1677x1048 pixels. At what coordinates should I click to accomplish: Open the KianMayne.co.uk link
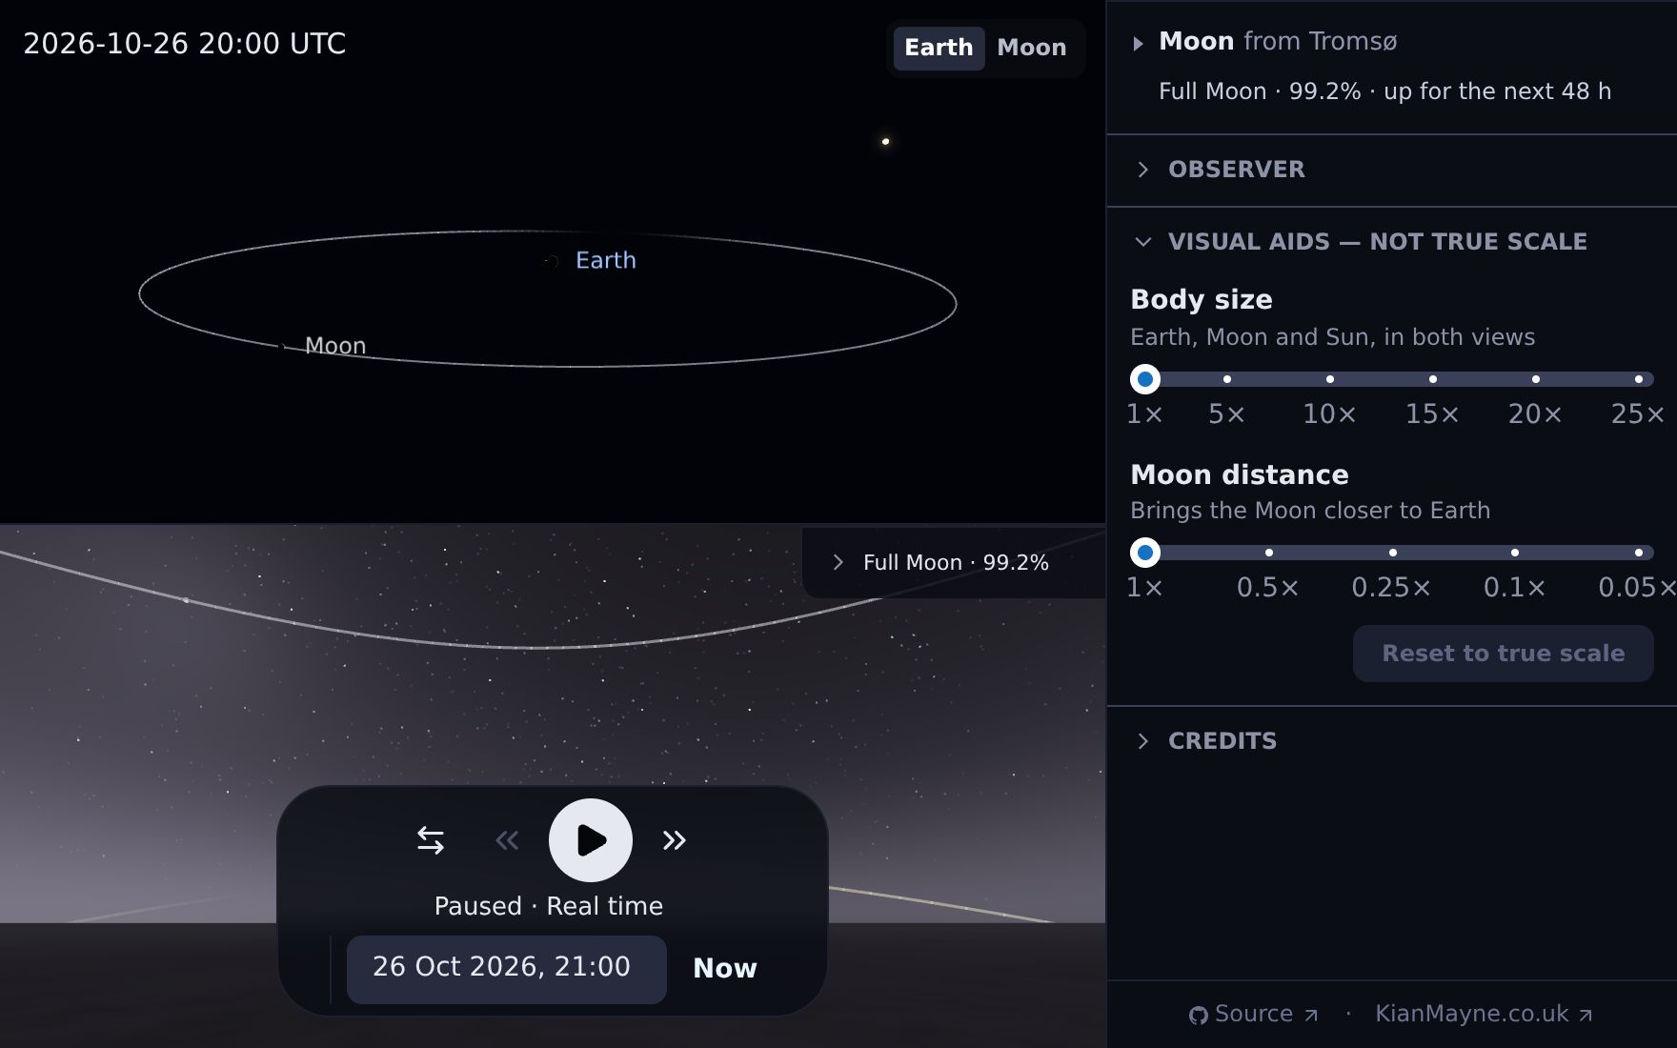pyautogui.click(x=1484, y=1014)
